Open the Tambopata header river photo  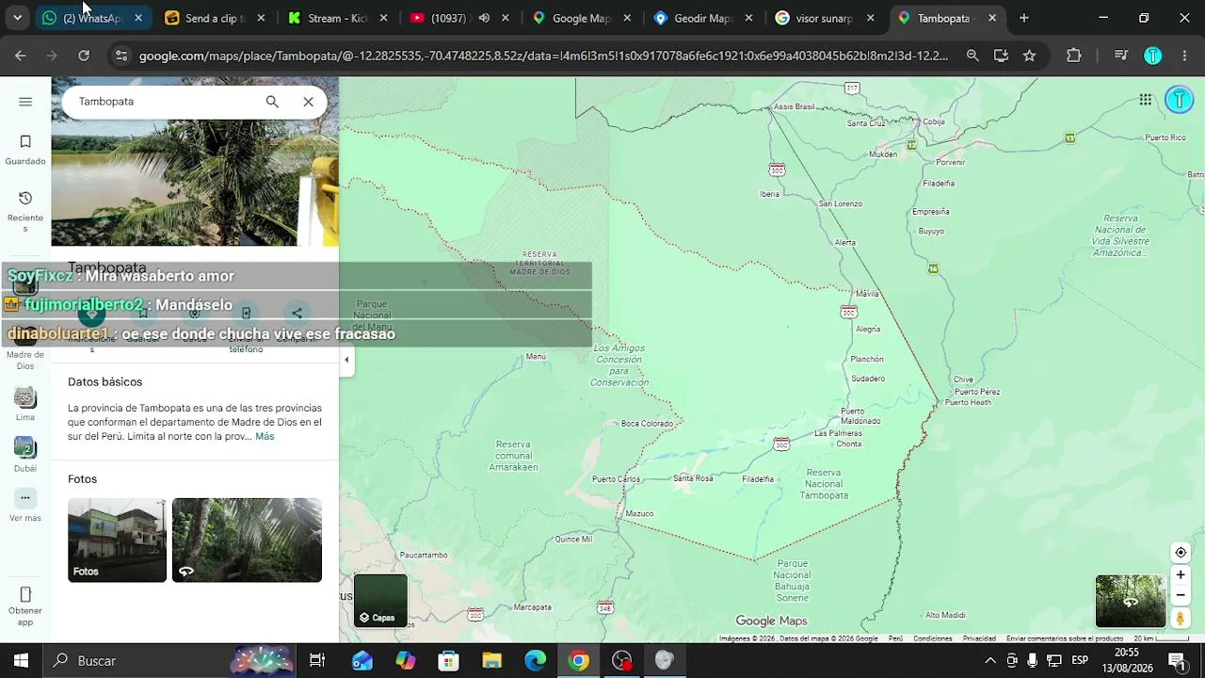click(195, 162)
